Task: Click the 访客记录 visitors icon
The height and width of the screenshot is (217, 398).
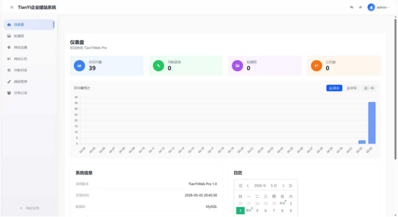Action: [x=9, y=93]
